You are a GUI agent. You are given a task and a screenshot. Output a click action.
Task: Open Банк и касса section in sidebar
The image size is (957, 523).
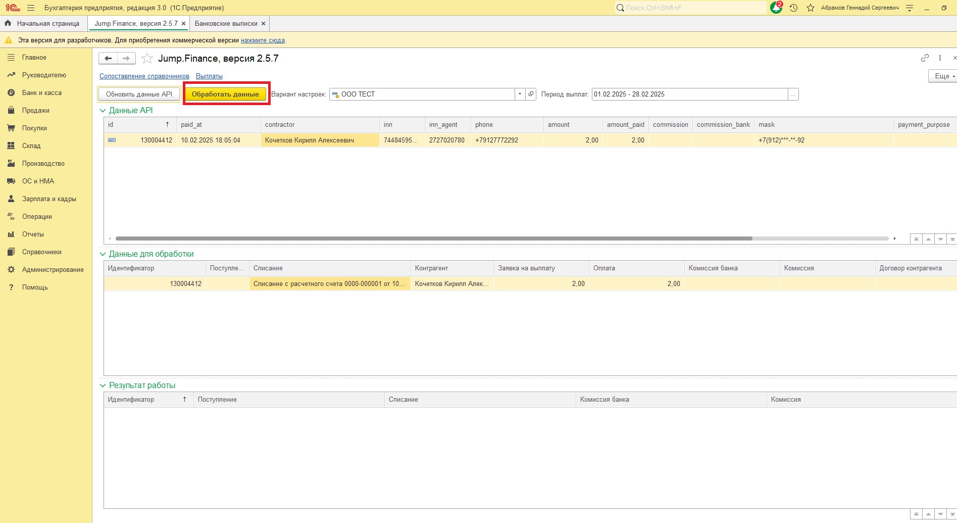[x=41, y=93]
